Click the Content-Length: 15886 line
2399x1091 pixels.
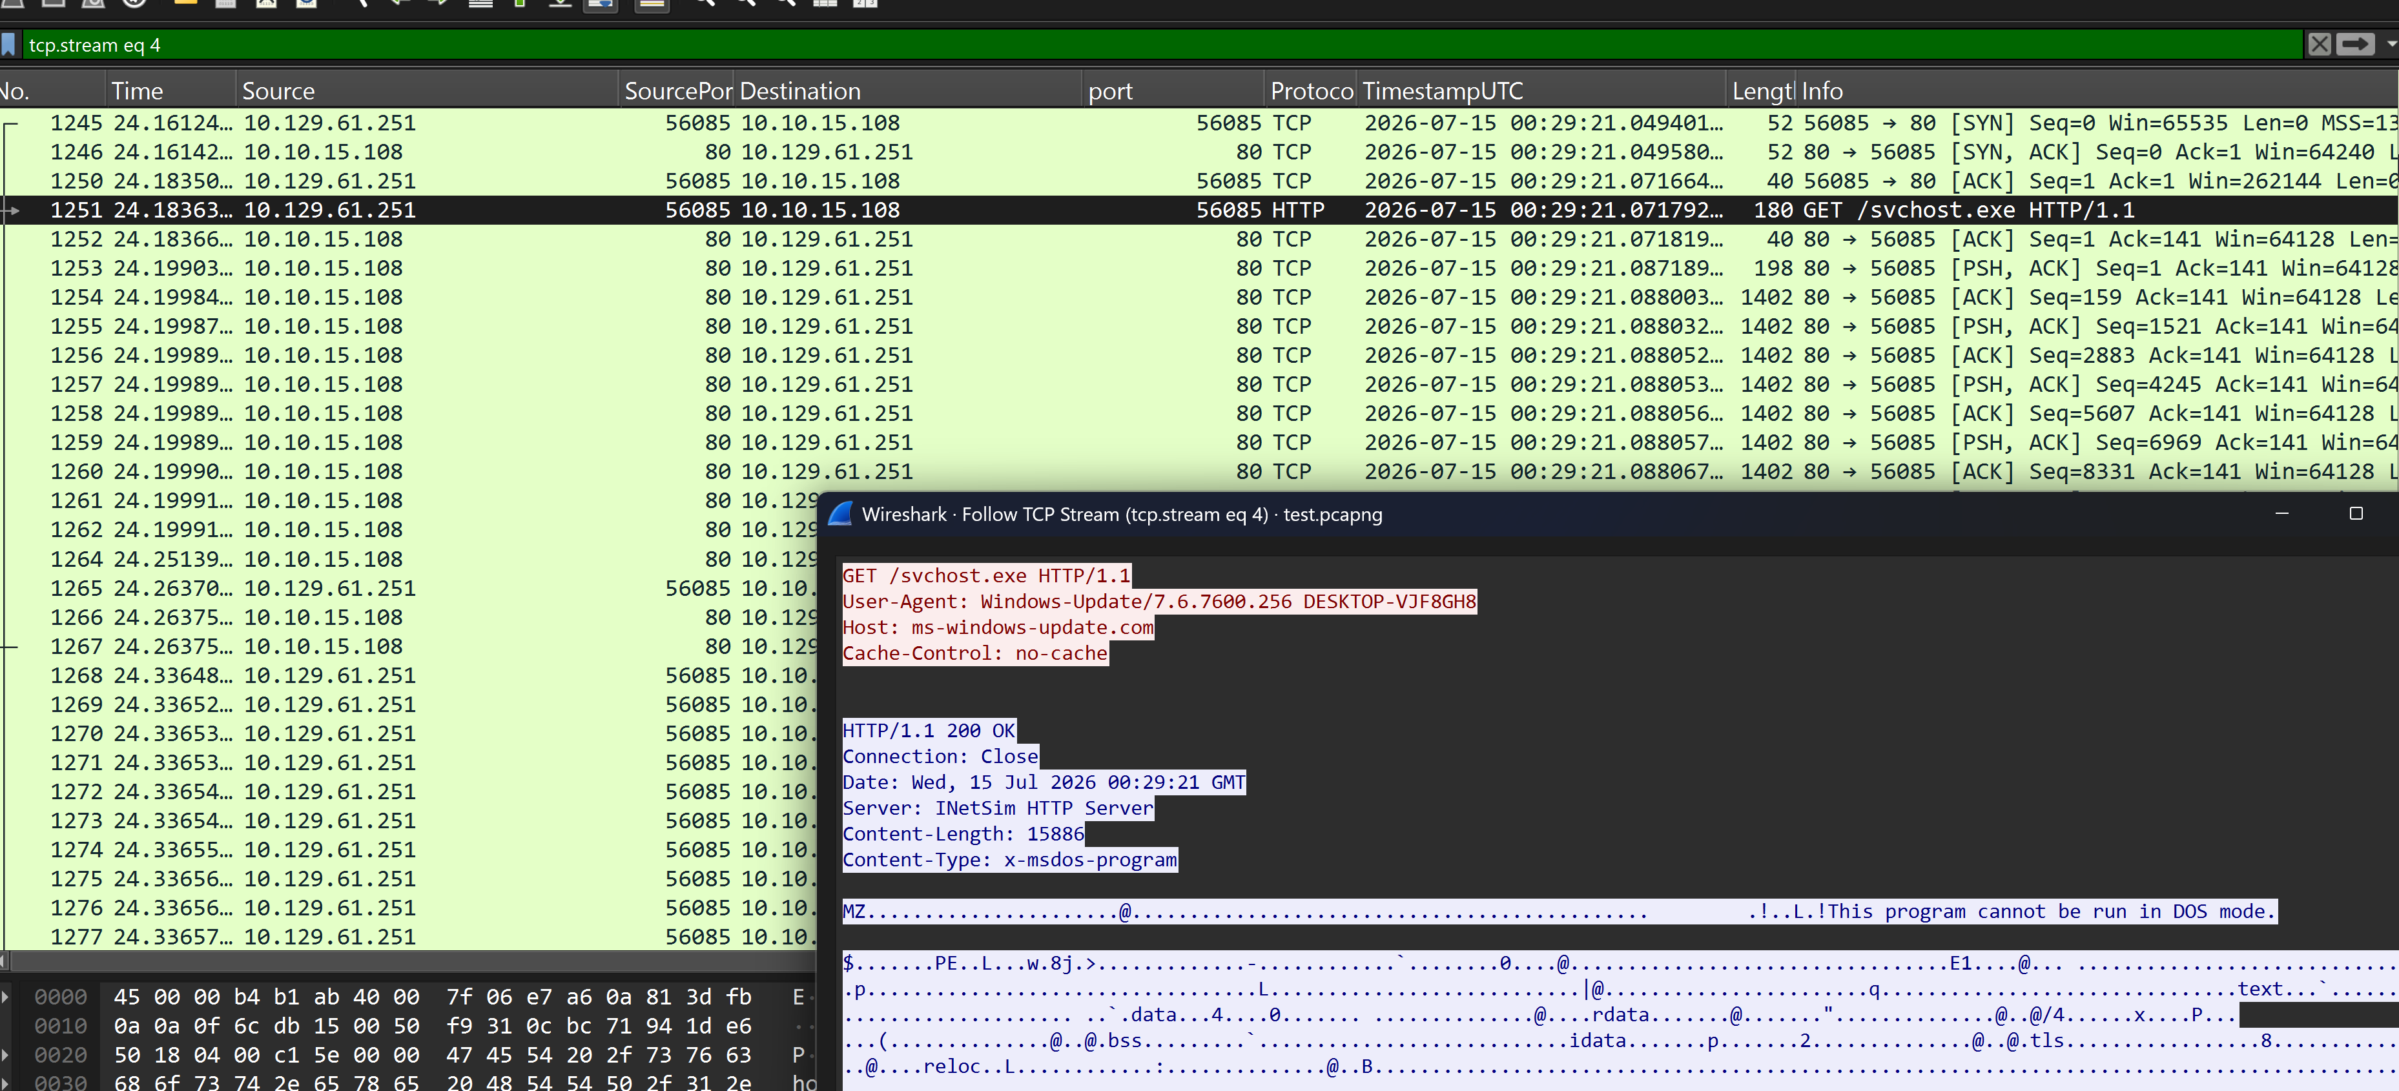964,834
